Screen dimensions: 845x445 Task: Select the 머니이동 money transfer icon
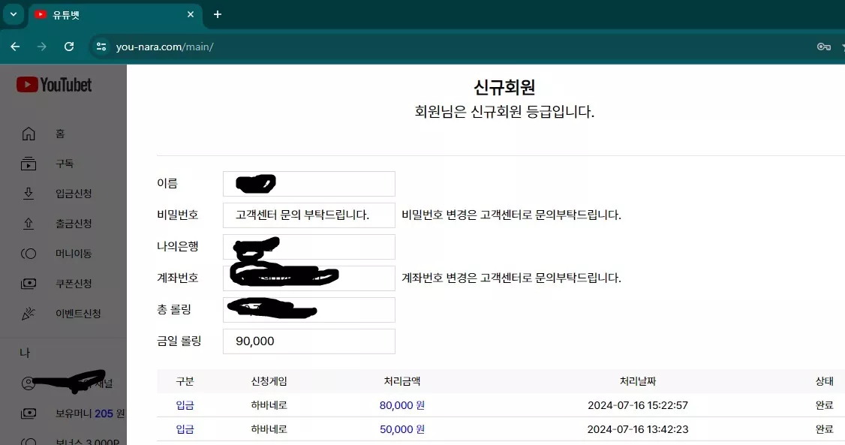click(29, 253)
